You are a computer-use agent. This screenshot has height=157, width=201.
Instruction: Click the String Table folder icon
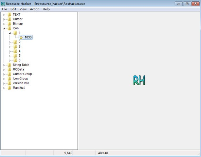[10, 65]
